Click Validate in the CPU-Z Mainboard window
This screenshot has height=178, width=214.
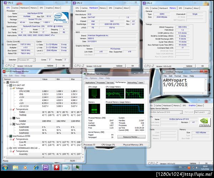(119, 66)
